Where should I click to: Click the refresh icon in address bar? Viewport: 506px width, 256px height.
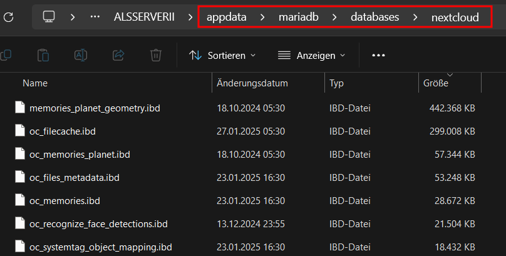coord(8,17)
